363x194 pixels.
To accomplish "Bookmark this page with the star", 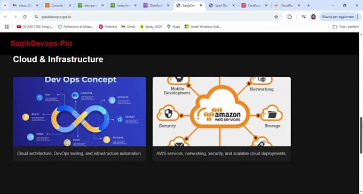I will coord(276,17).
